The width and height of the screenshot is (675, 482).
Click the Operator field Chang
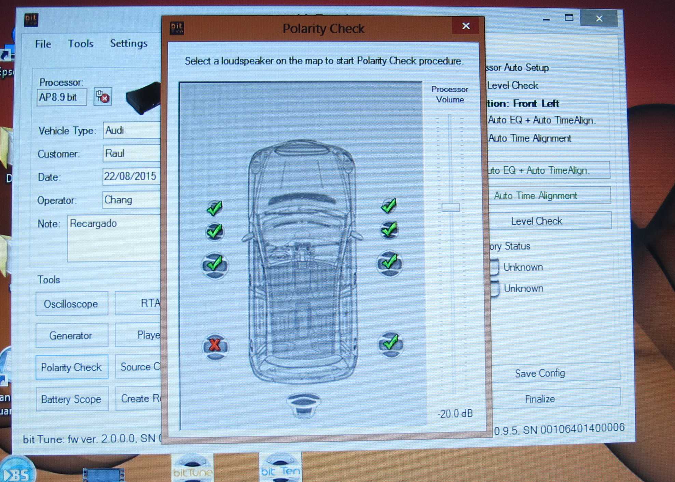132,200
